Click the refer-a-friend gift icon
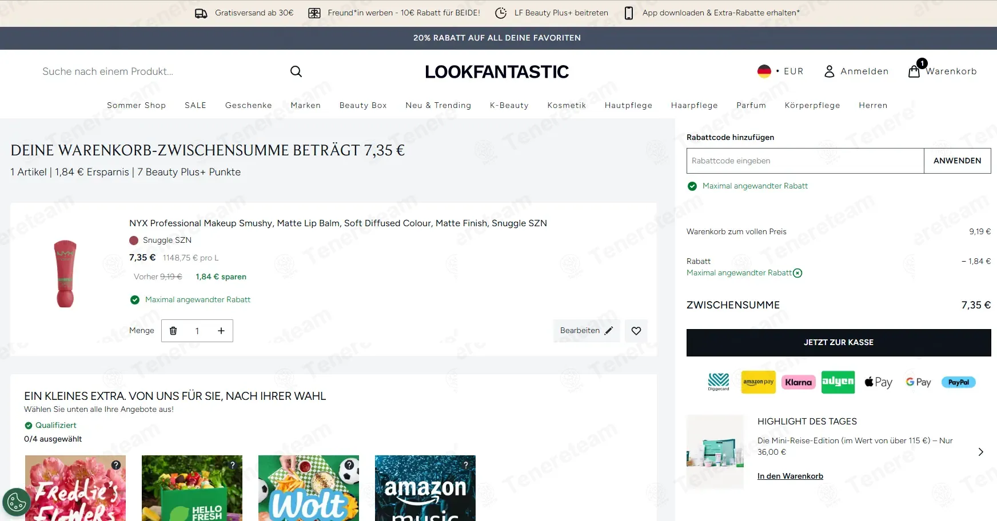 [x=314, y=13]
